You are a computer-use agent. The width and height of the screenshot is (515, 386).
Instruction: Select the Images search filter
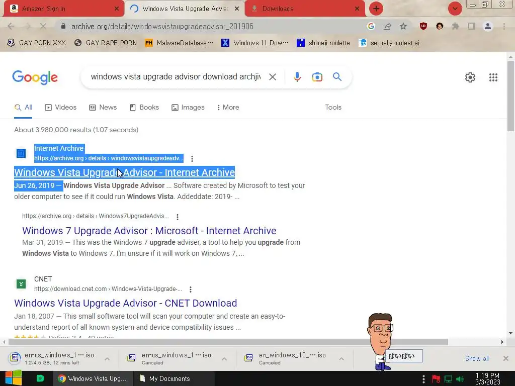click(188, 108)
